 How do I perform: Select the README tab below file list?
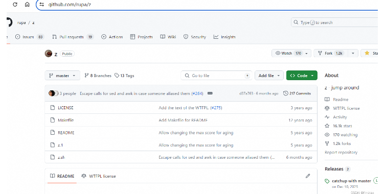(62, 176)
